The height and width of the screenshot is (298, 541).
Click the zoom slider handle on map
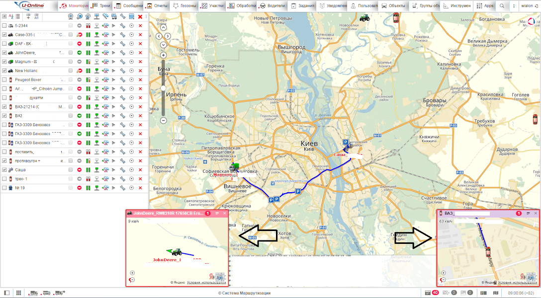(x=163, y=88)
